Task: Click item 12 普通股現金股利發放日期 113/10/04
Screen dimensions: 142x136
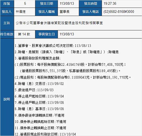Action: coord(45,134)
